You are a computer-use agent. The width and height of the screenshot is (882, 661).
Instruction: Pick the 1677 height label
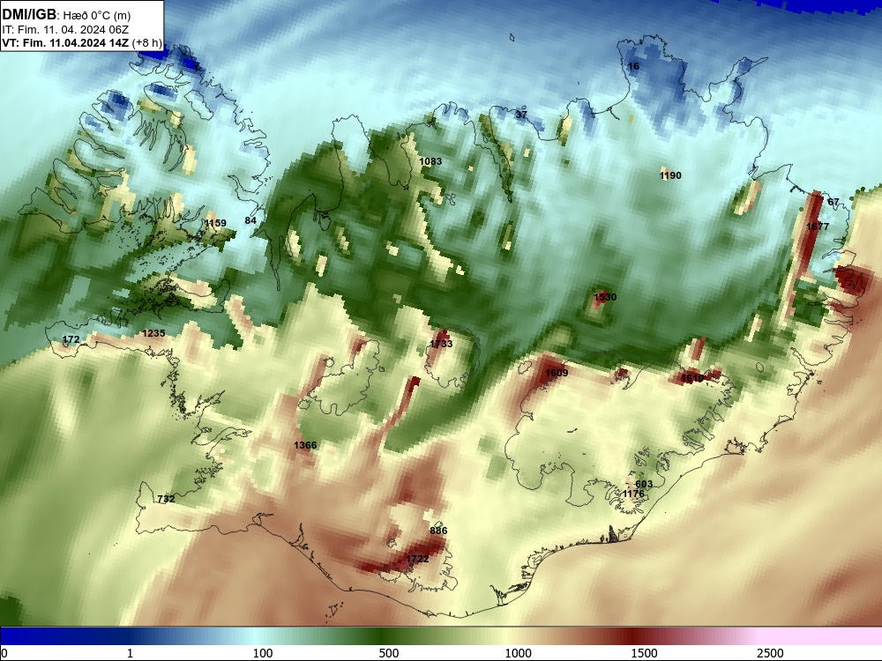818,227
